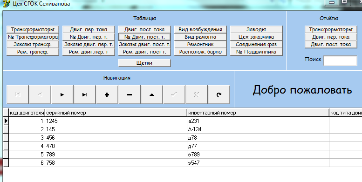Open the Вид ремонта table

click(200, 37)
